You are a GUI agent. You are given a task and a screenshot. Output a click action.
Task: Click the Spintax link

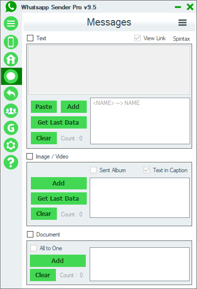(181, 39)
